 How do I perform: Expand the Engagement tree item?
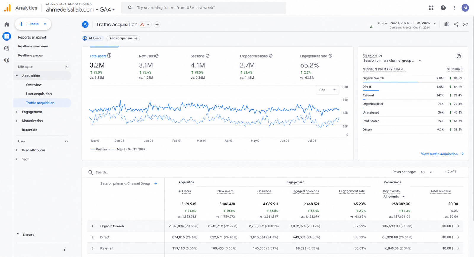[x=17, y=112]
